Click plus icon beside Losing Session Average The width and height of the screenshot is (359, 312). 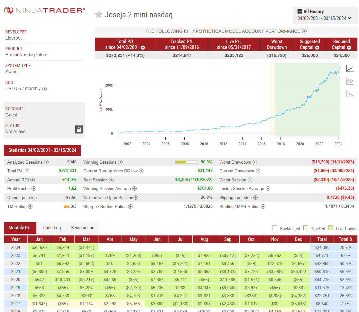click(x=268, y=188)
